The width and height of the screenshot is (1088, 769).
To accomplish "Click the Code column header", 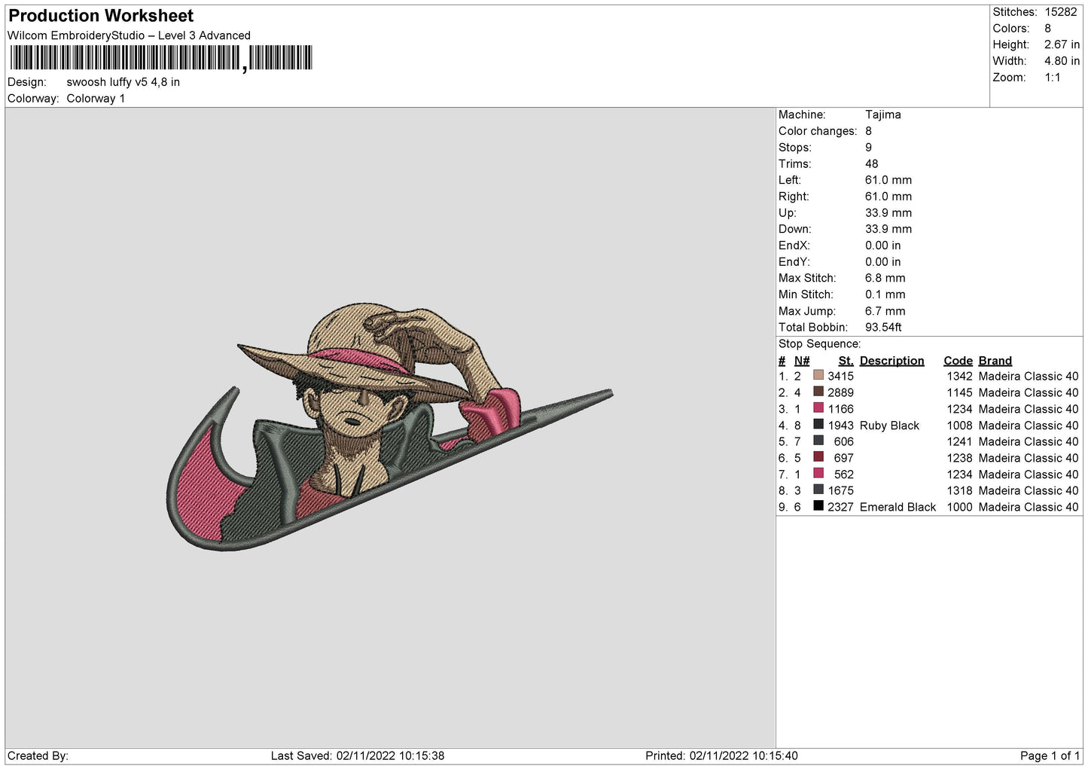I will [958, 361].
